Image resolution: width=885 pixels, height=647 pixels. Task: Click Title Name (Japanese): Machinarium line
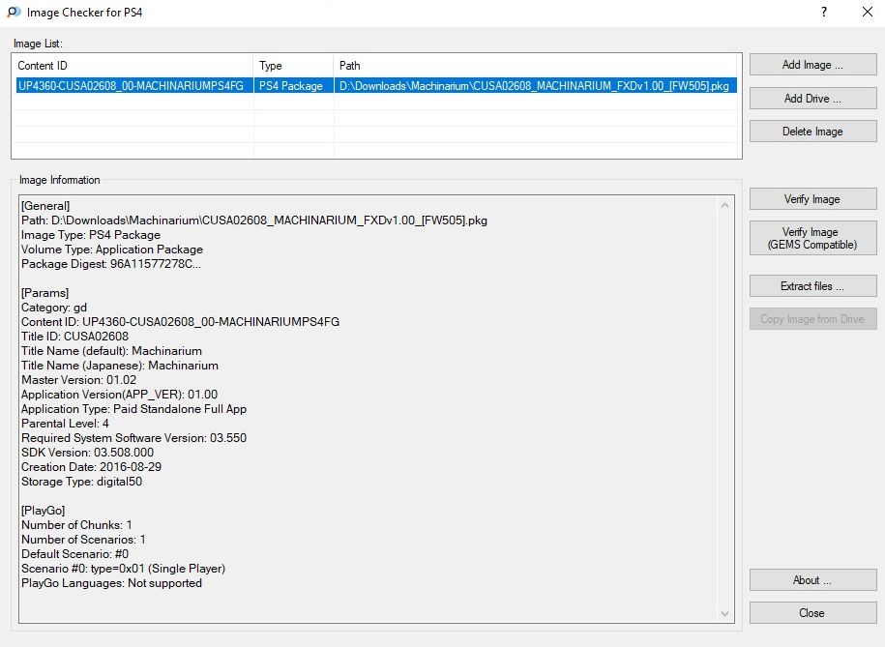coord(120,366)
